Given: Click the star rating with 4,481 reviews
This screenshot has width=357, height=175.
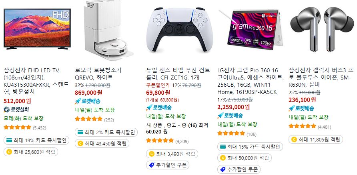Looking at the screenshot, I should tap(302, 126).
